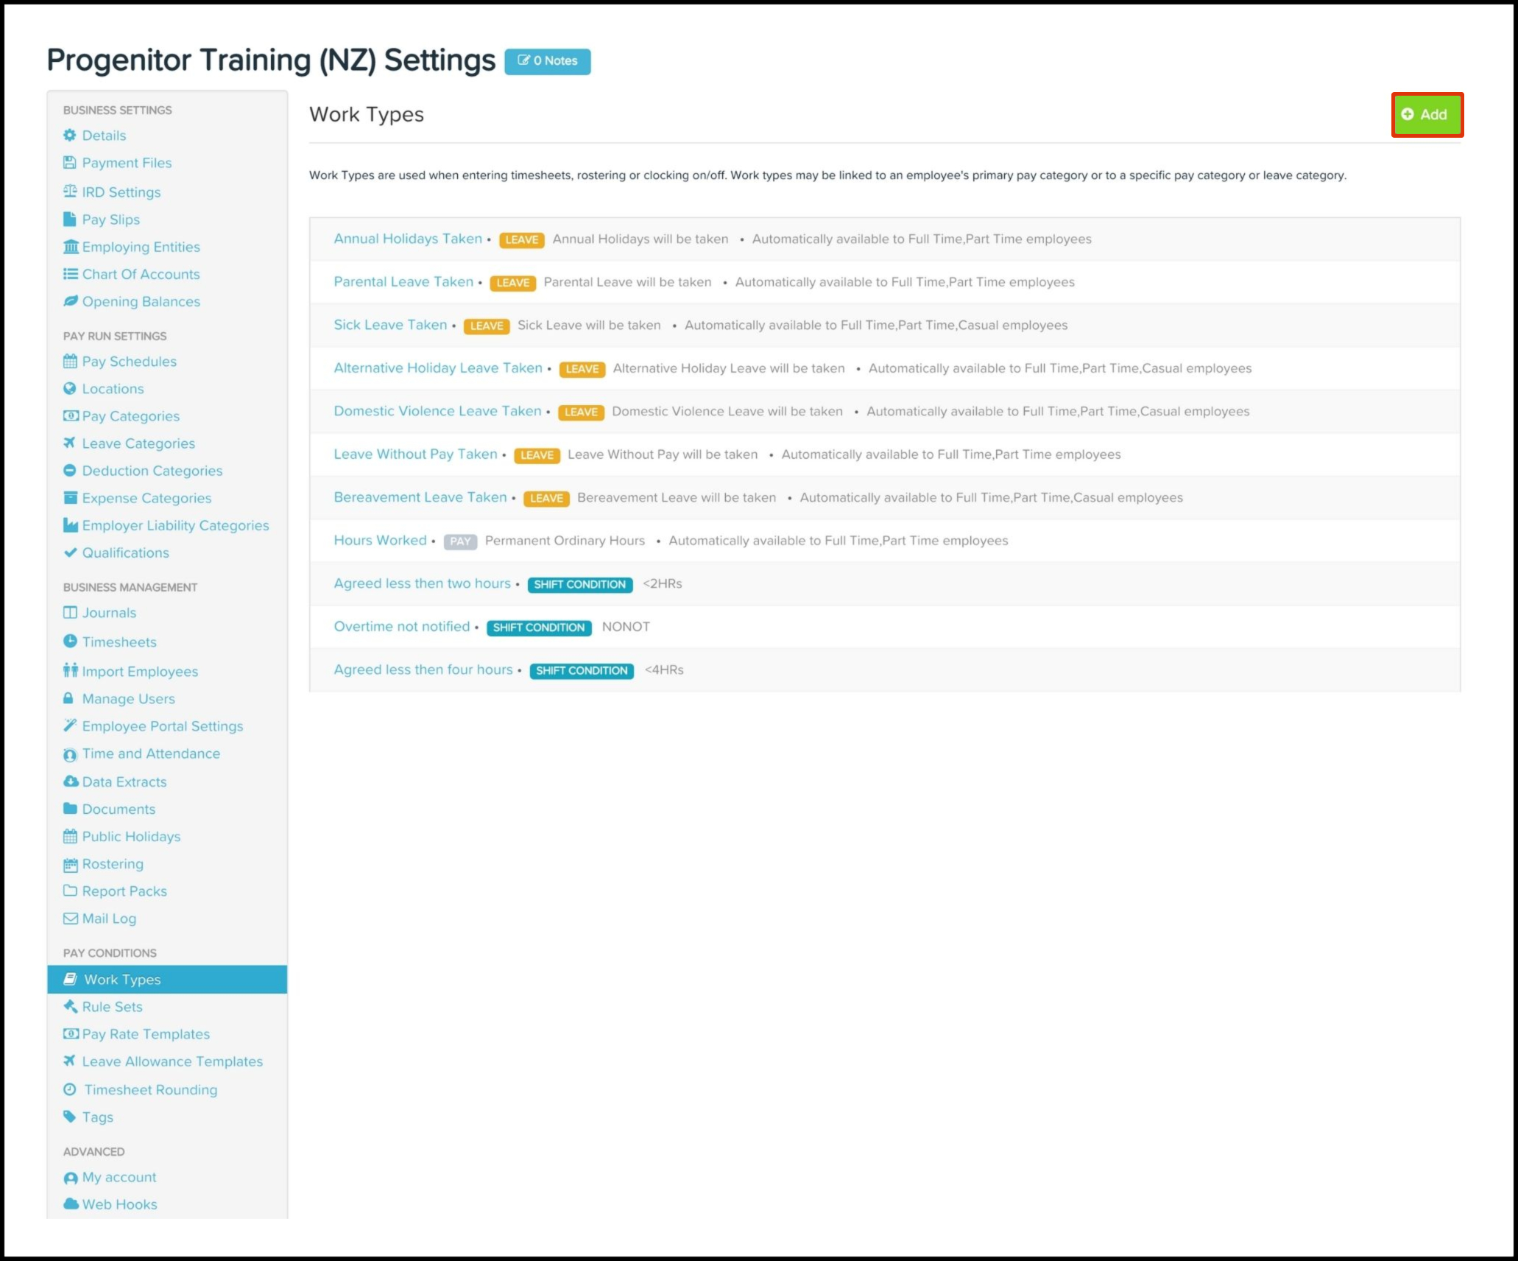Open the Overtime not notified entry

401,627
